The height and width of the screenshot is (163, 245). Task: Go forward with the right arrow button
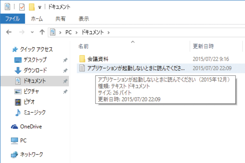pos(22,32)
